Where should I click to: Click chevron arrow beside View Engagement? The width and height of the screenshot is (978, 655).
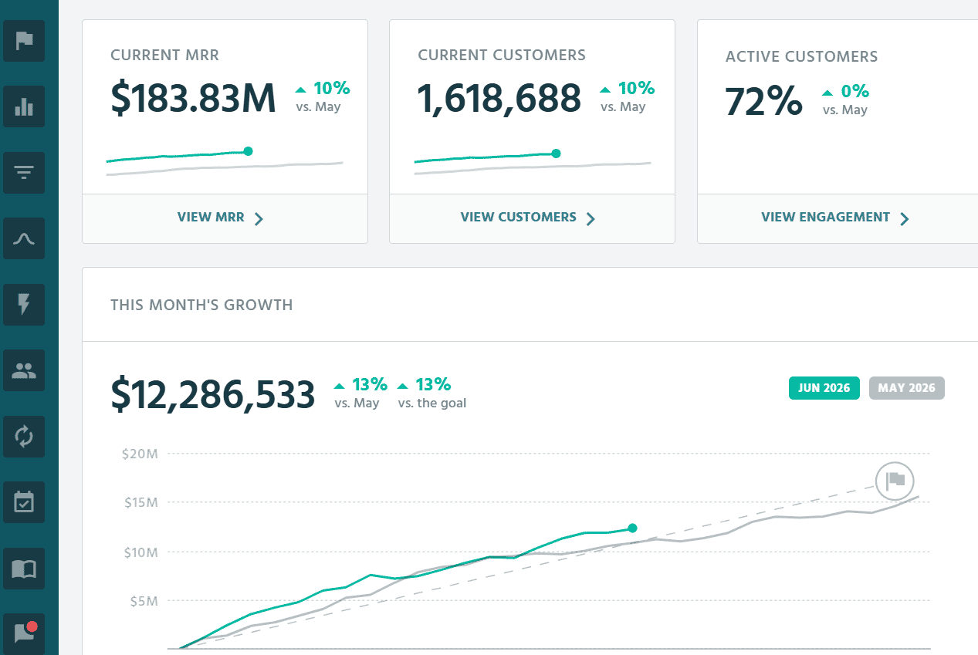point(905,218)
